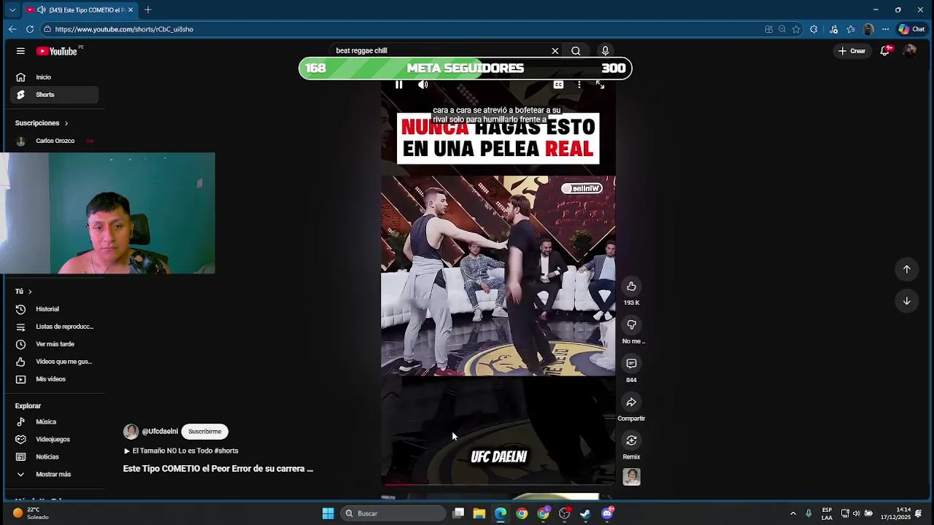Start voice search with the microphone
The height and width of the screenshot is (525, 934).
point(605,51)
